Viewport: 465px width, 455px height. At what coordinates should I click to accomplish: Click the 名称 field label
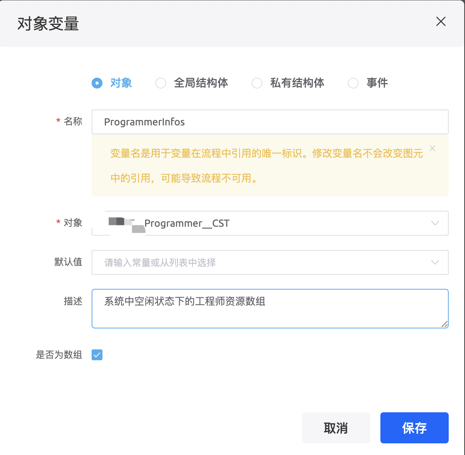[x=73, y=122]
